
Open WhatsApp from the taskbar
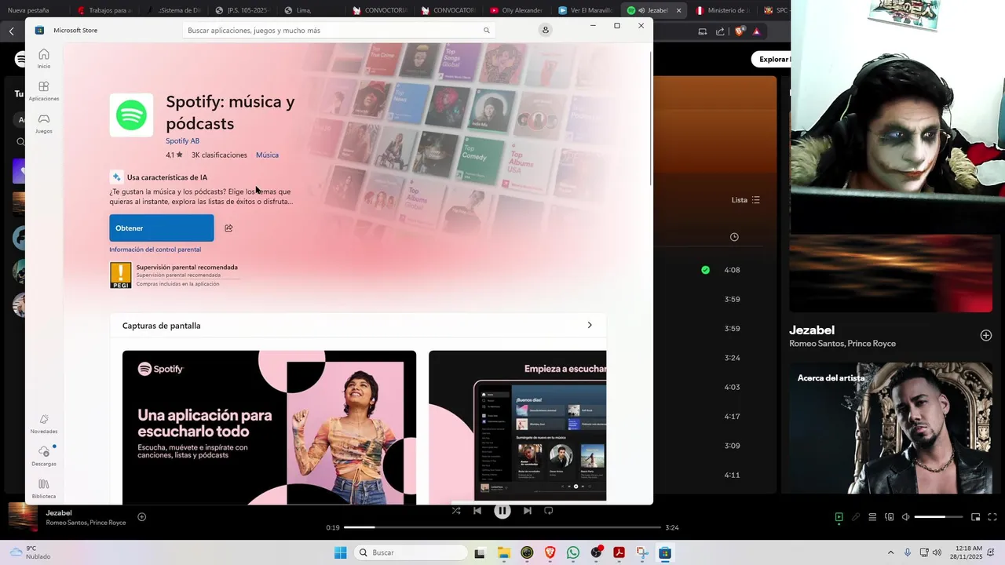pyautogui.click(x=573, y=552)
